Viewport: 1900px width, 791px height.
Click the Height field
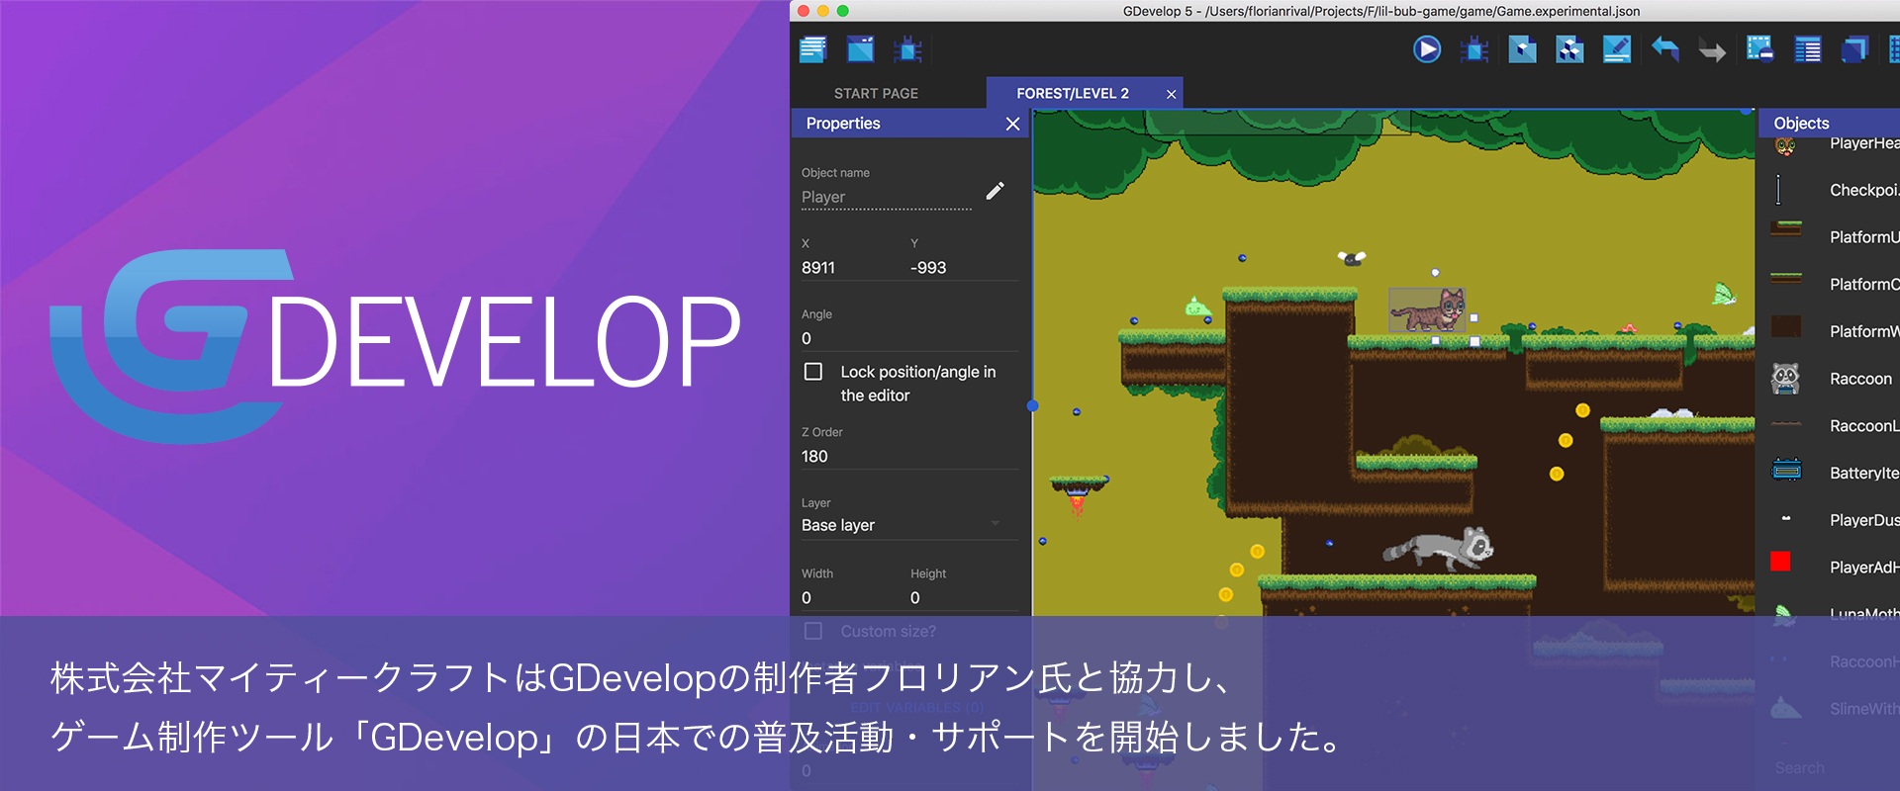964,597
